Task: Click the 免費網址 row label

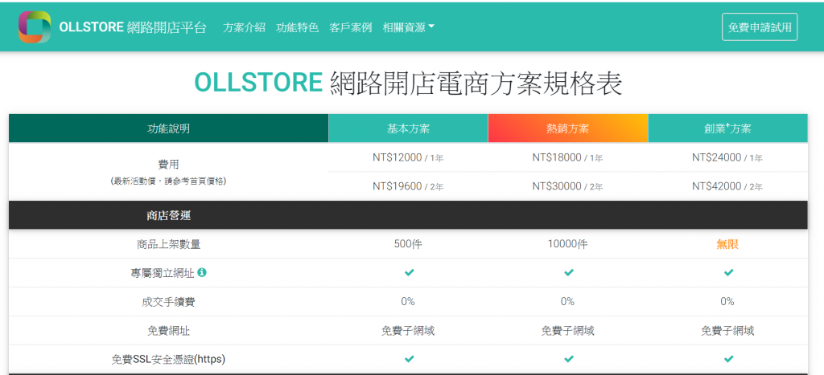Action: pyautogui.click(x=169, y=331)
